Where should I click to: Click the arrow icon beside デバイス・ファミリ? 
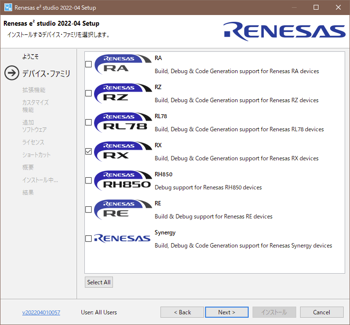(12, 73)
